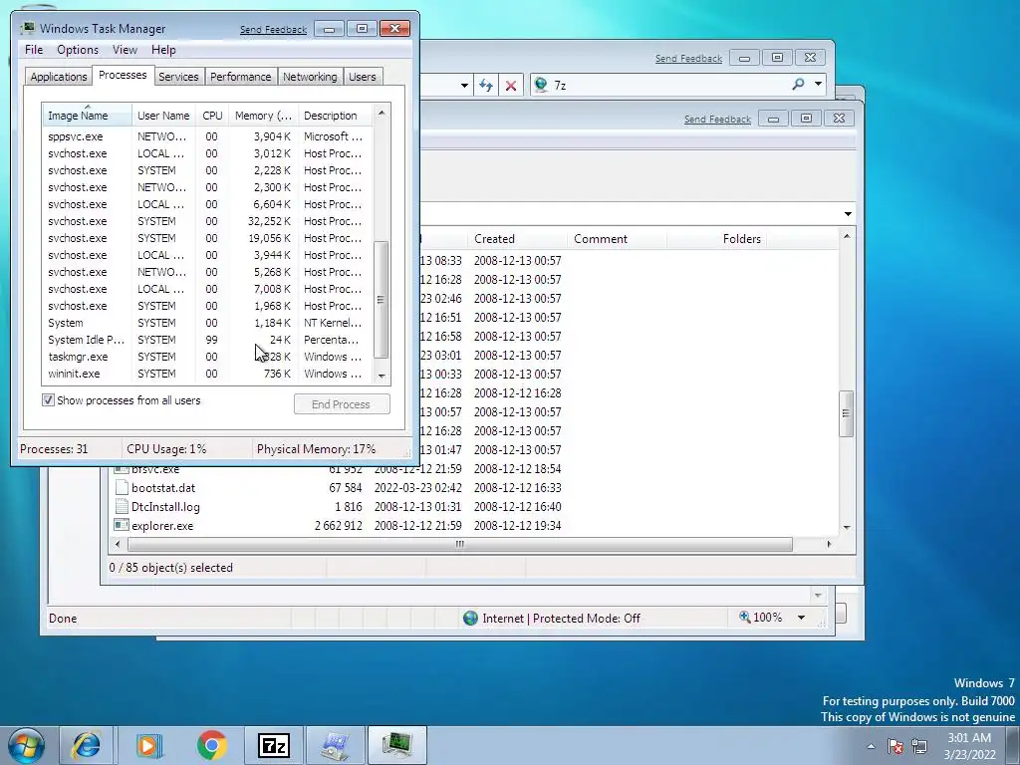Viewport: 1020px width, 765px height.
Task: Click the 7-Zip horizontal scrollbar thumb
Action: 459,544
